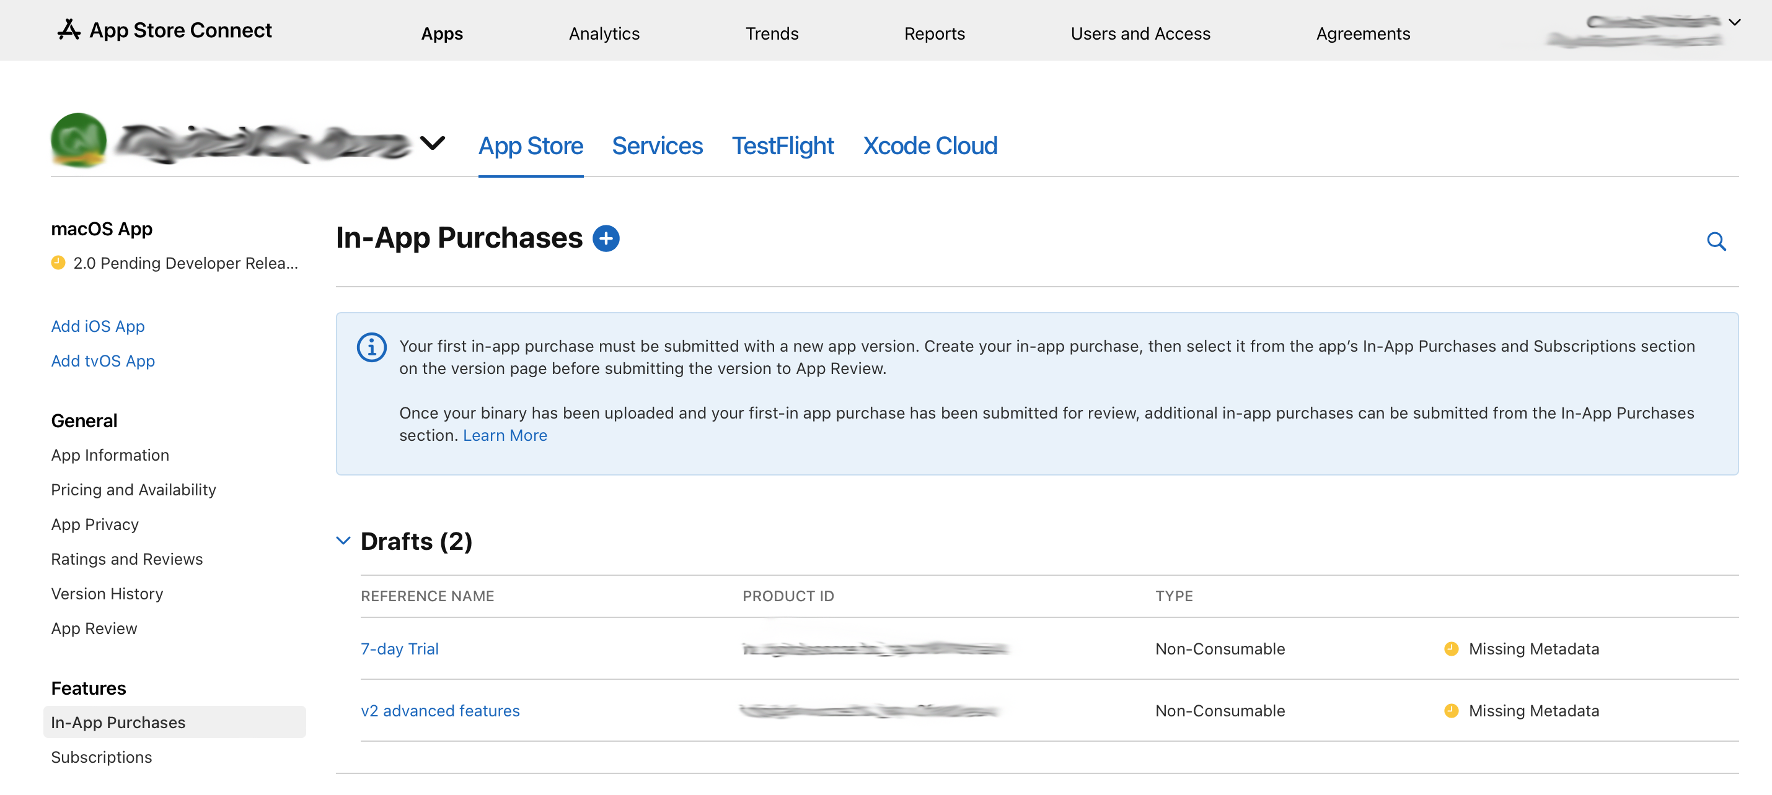Screen dimensions: 1772x795
Task: Select Subscriptions in the Features sidebar
Action: pyautogui.click(x=101, y=757)
